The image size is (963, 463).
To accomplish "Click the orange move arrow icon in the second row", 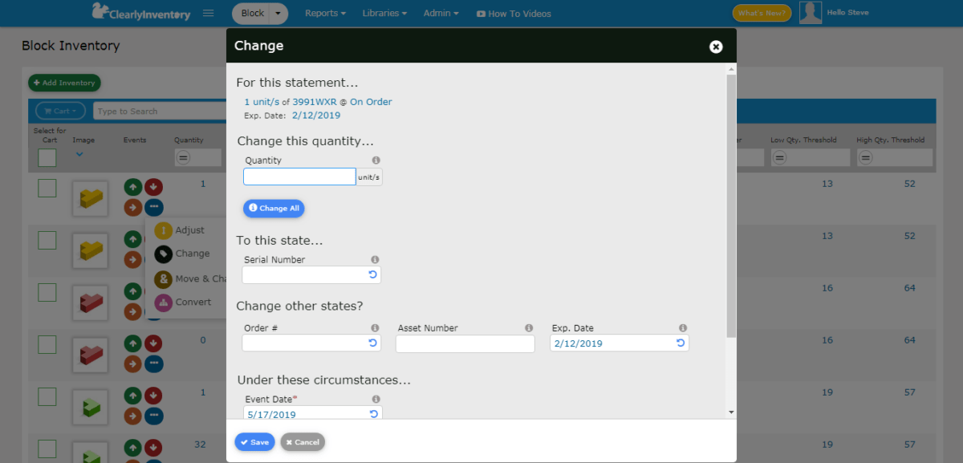I will [132, 260].
